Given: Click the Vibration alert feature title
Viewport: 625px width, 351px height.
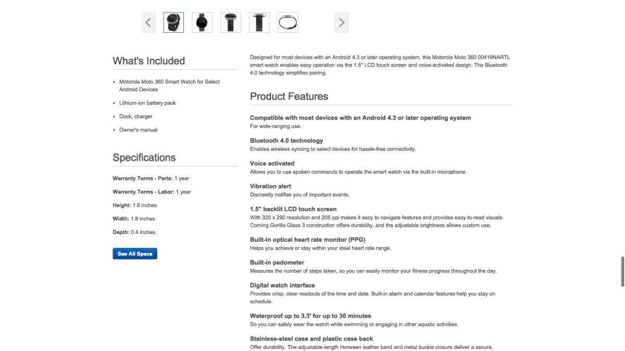Looking at the screenshot, I should tap(271, 186).
